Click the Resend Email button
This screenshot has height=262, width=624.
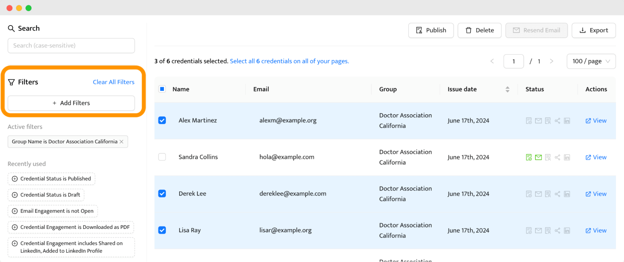tap(537, 30)
